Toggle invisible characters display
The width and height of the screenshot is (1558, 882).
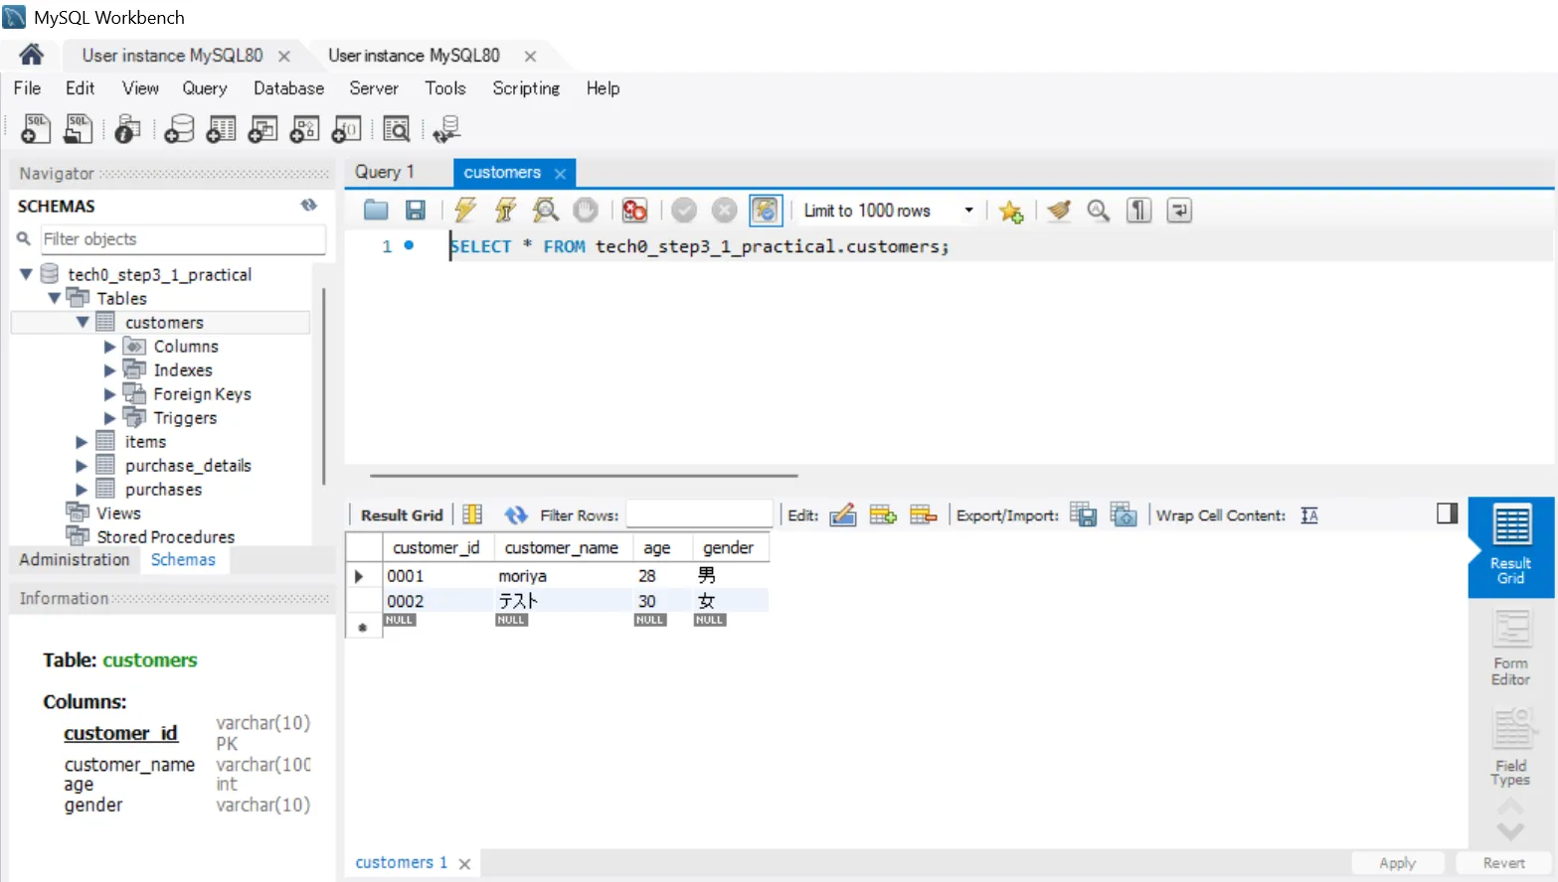tap(1138, 210)
